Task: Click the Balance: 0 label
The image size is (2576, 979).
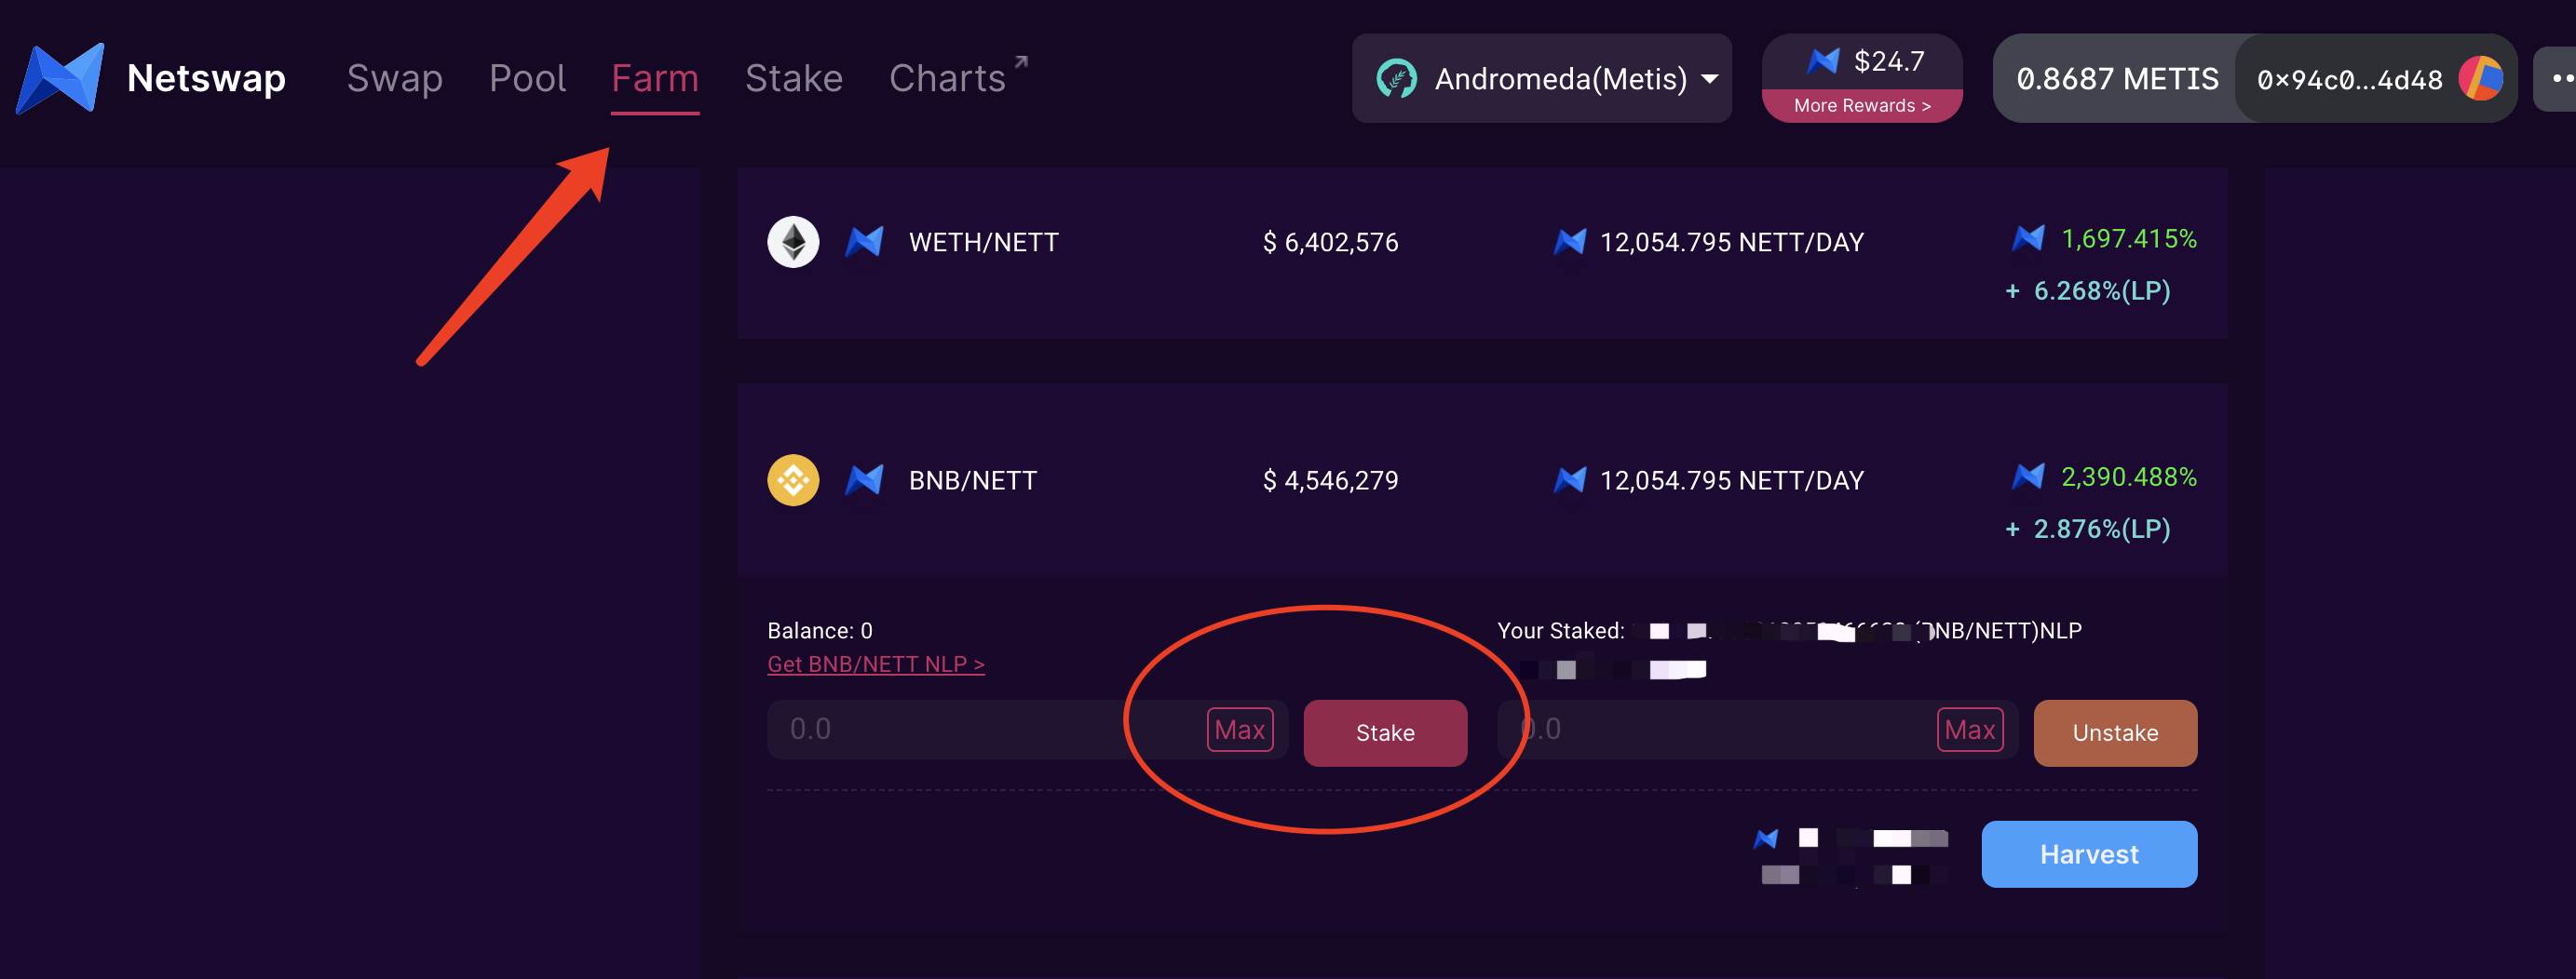Action: pyautogui.click(x=820, y=630)
